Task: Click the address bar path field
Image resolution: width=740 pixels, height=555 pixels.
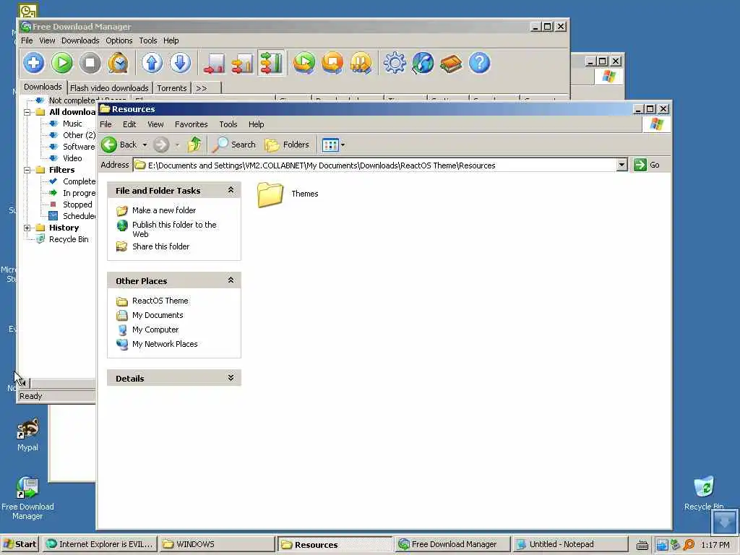Action: (x=375, y=165)
